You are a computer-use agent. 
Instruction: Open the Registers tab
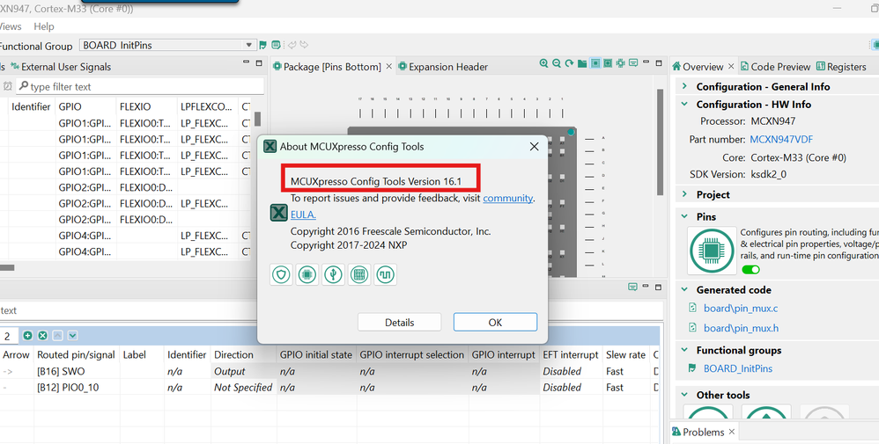[x=841, y=67]
